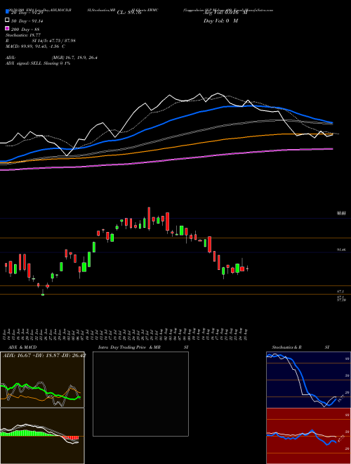Click the 'Stochastics & R' panel title

pos(286,347)
